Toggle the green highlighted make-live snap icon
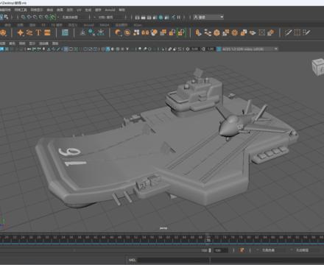The height and width of the screenshot is (265, 324). 53,17
